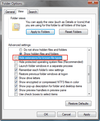Enable Launch folder windows in separate process
The width and height of the screenshot is (100, 121).
(x=16, y=66)
